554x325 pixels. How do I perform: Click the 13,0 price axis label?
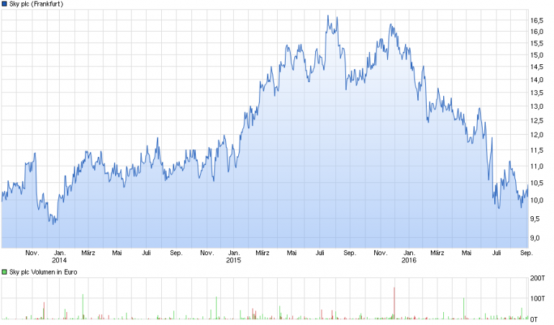coord(537,106)
